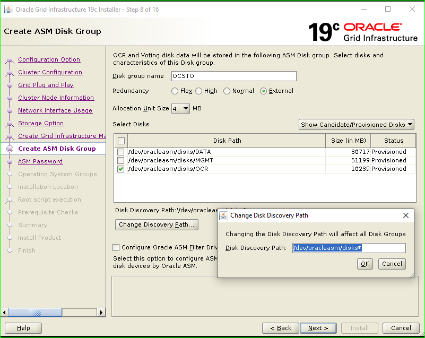
Task: Cancel the Change Disk Discovery Path dialog
Action: point(392,264)
